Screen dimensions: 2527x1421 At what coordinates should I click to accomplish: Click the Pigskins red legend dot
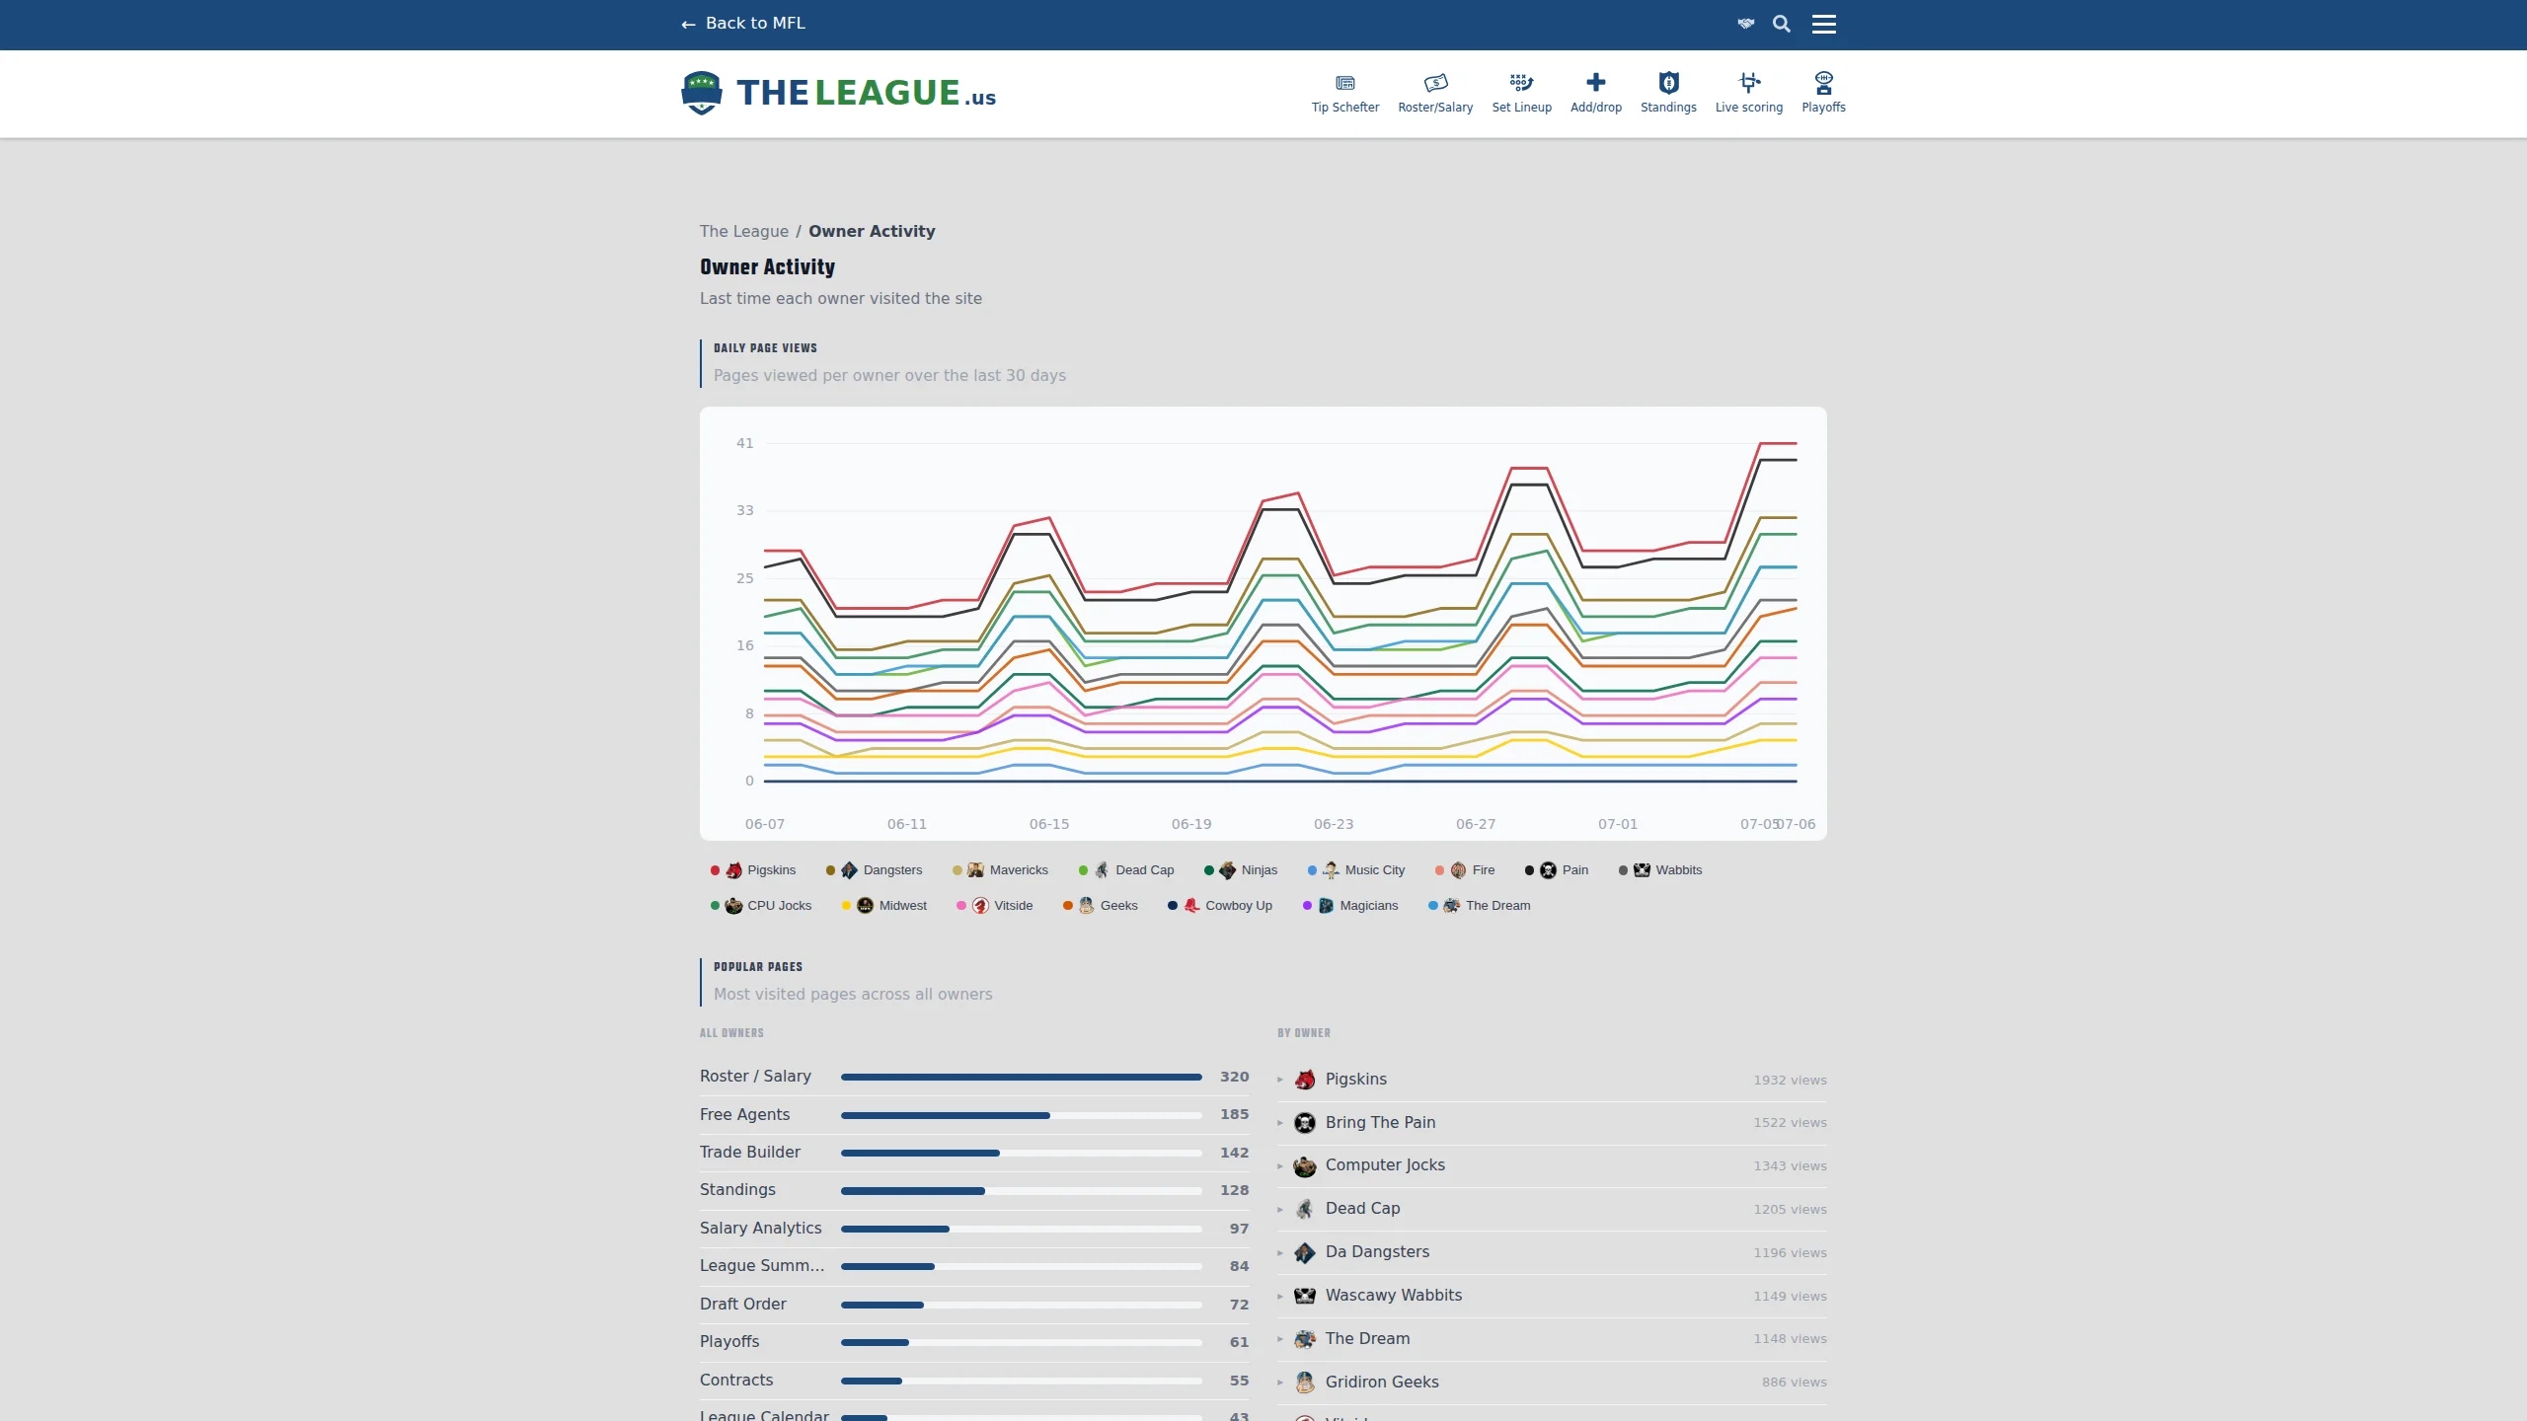coord(715,870)
